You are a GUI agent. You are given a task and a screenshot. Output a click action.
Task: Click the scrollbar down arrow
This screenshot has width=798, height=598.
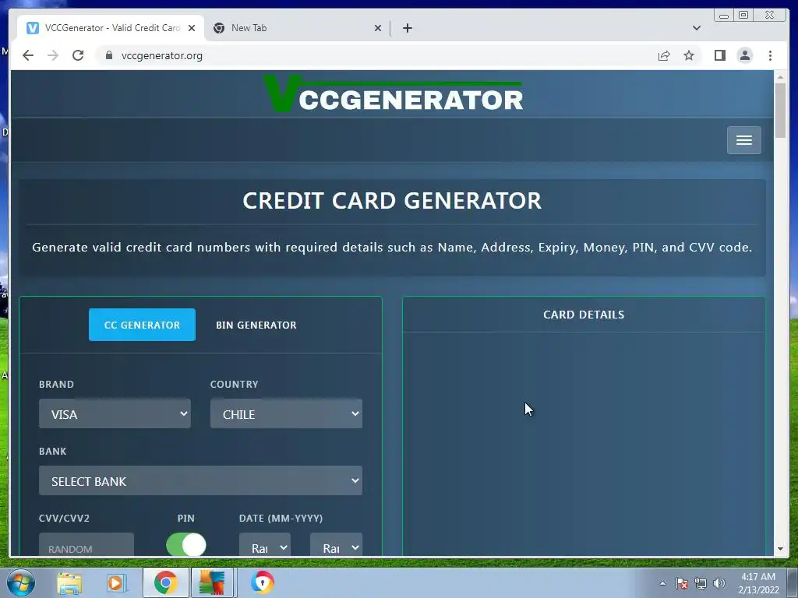(780, 549)
